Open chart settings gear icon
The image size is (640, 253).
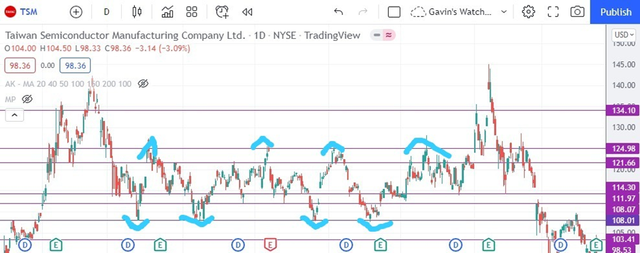coord(528,12)
